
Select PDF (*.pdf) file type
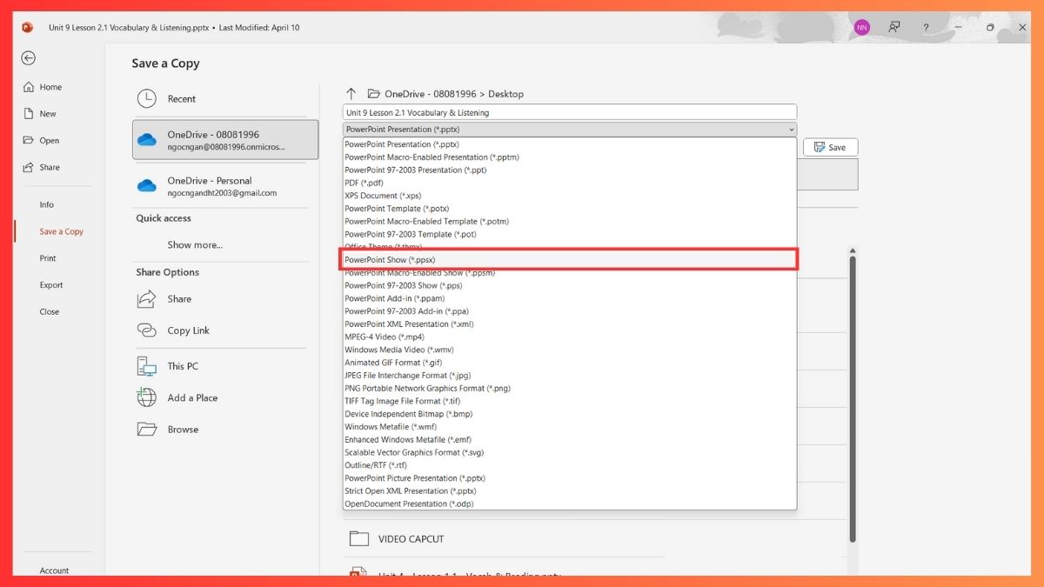click(570, 183)
